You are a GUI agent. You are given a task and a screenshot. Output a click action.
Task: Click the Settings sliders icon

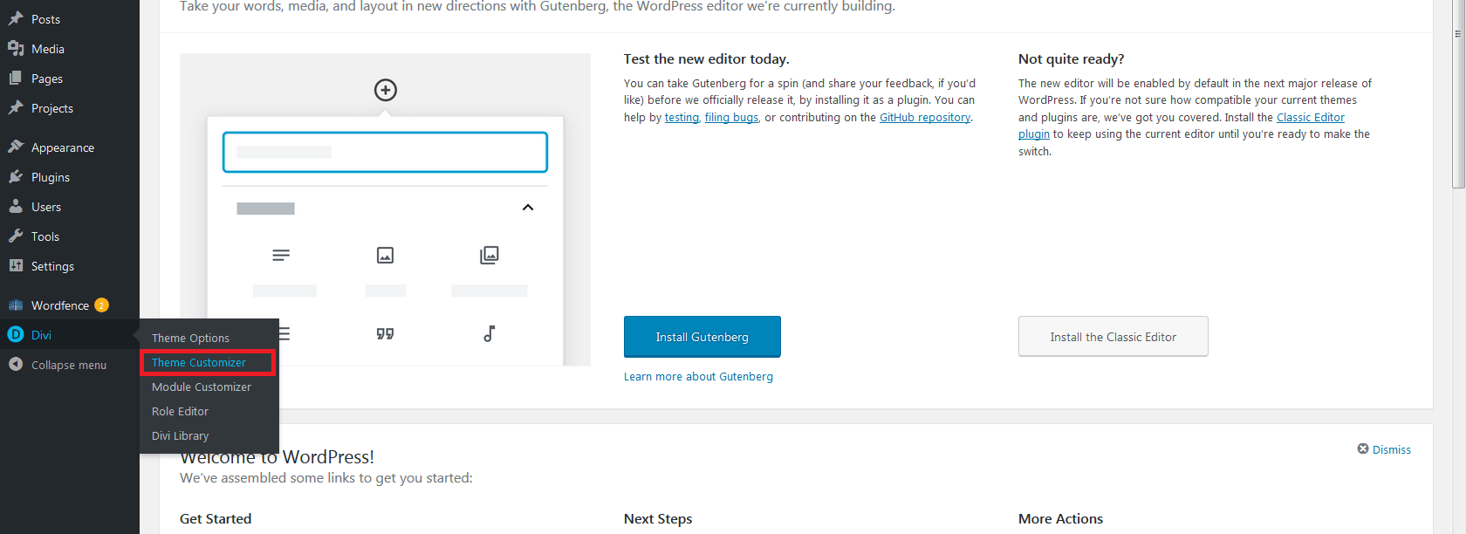click(x=16, y=266)
